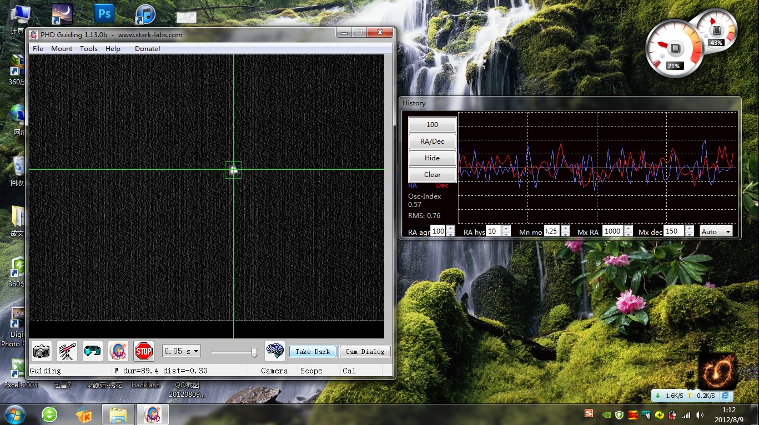Select the guide star box in image
This screenshot has height=425, width=759.
click(x=233, y=170)
